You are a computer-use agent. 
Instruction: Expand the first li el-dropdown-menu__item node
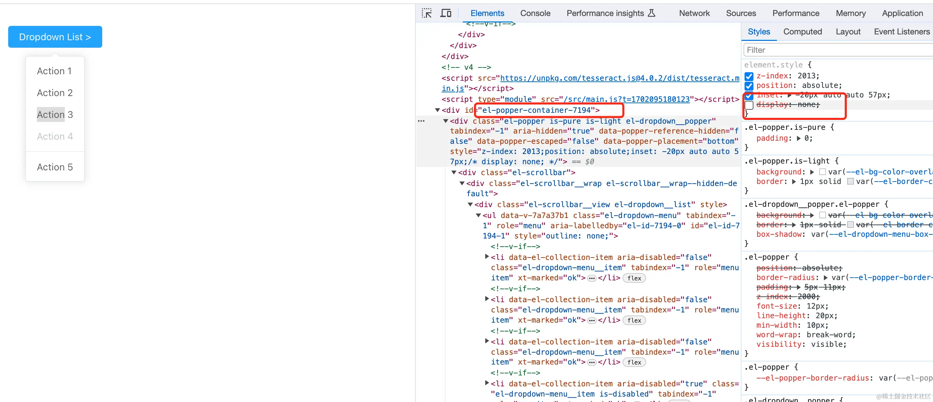487,257
